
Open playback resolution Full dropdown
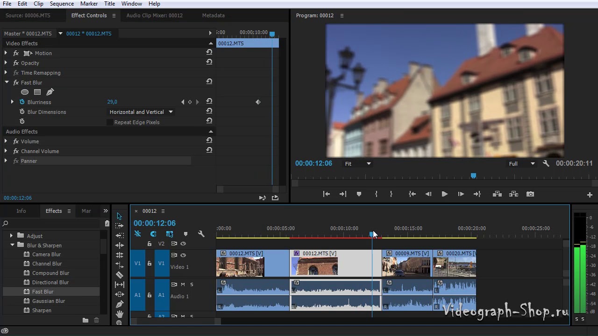tap(522, 164)
